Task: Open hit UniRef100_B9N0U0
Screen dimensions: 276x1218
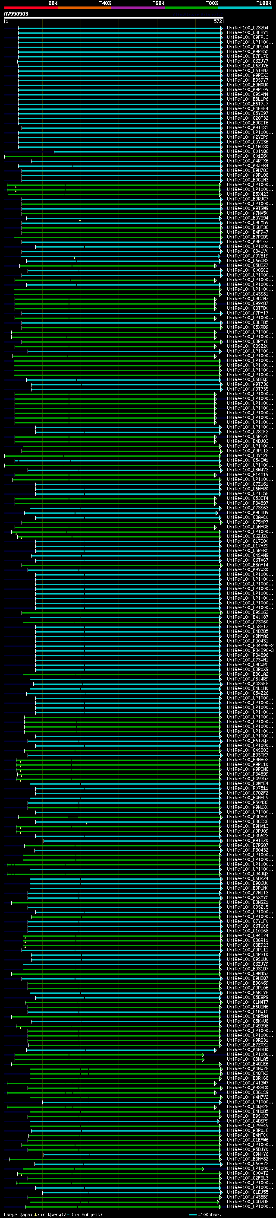Action: pos(247,85)
